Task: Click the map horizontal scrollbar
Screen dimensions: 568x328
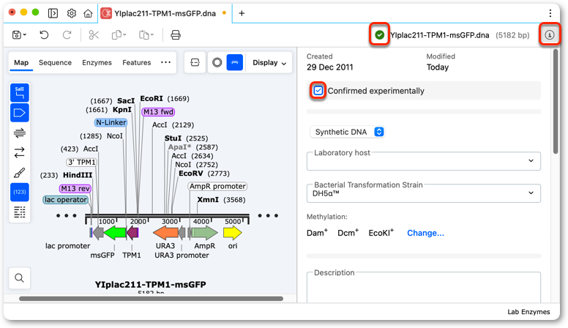Action: (151, 299)
